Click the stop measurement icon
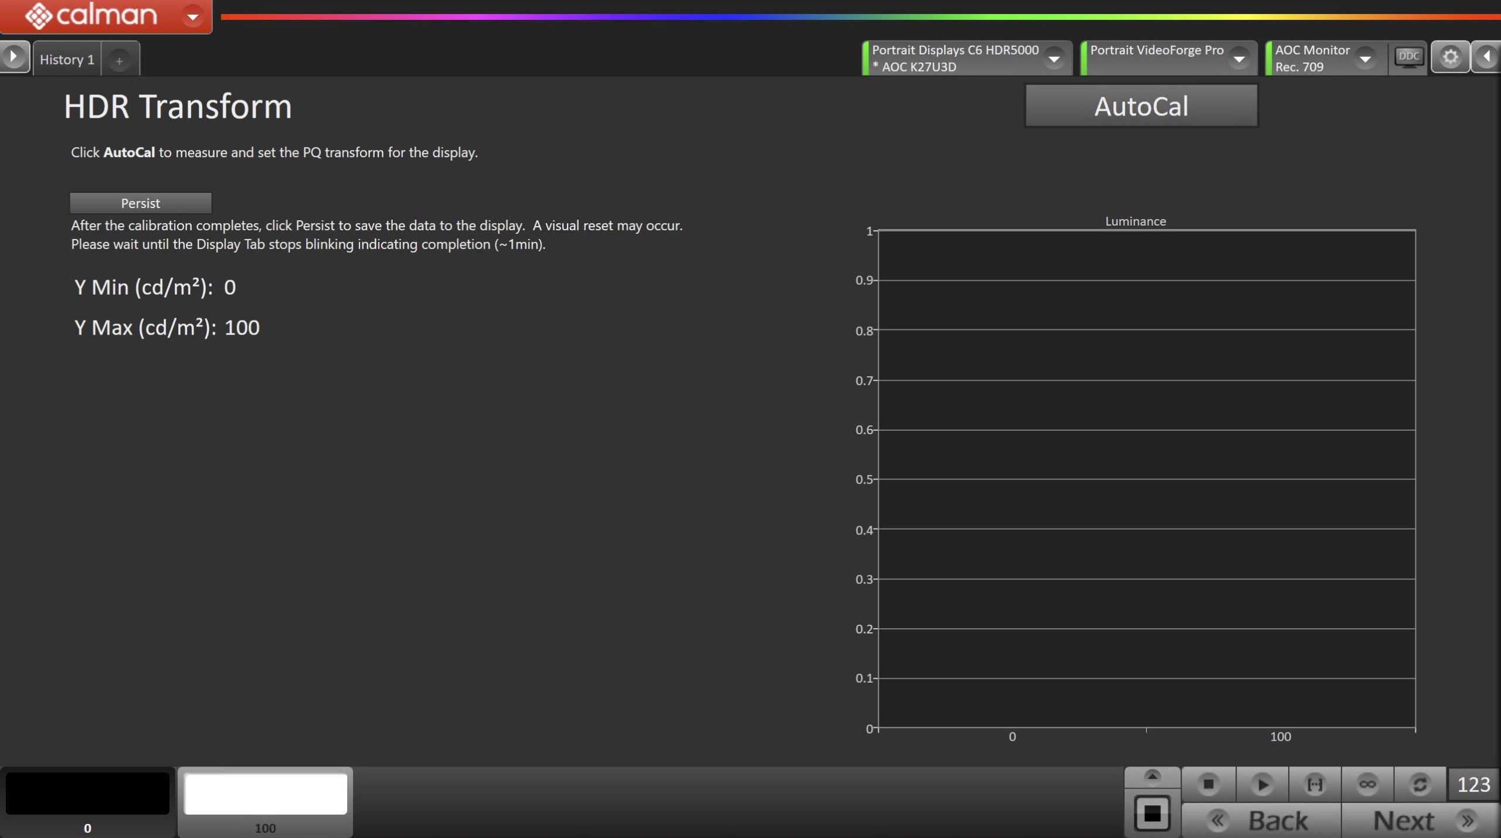The width and height of the screenshot is (1501, 838). point(1208,784)
